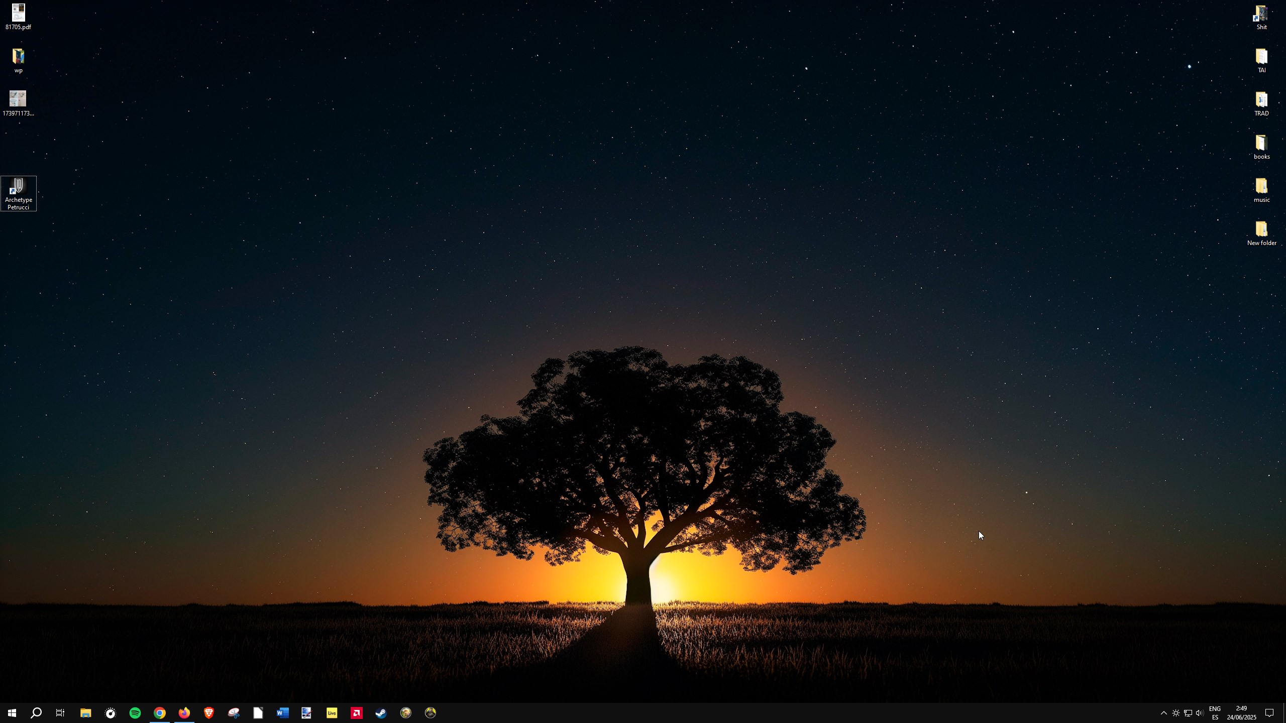
Task: Open Snipping Tool from taskbar
Action: tap(234, 713)
